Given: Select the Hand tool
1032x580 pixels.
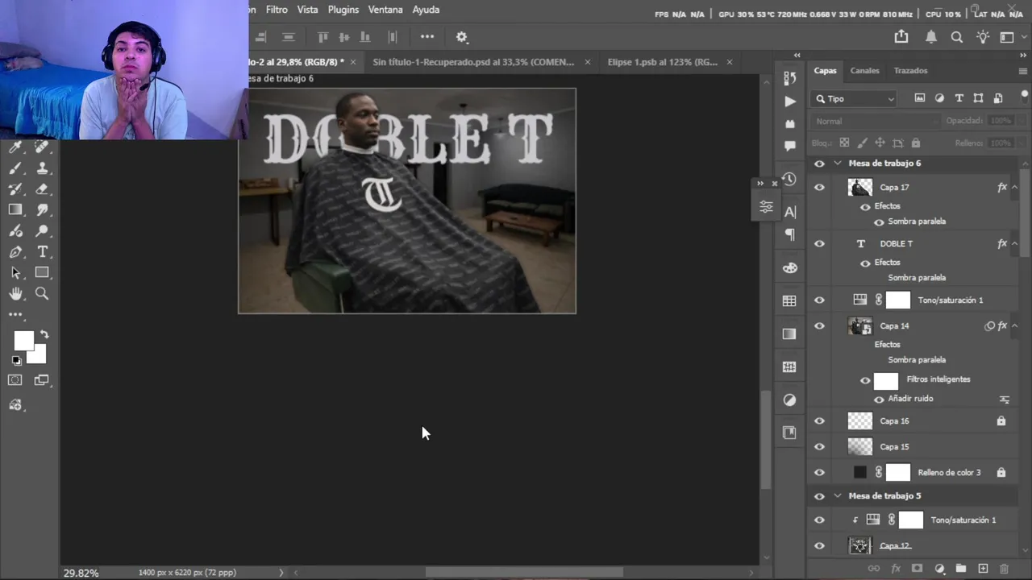Looking at the screenshot, I should click(15, 294).
